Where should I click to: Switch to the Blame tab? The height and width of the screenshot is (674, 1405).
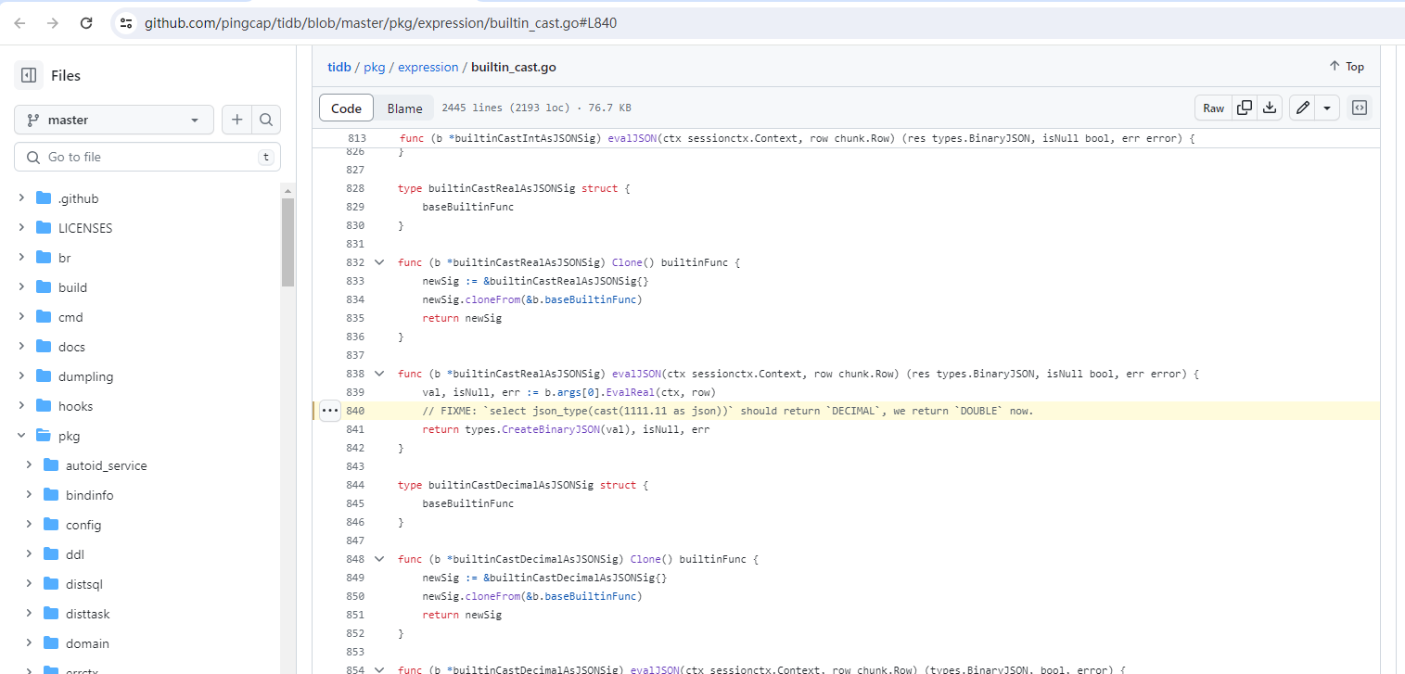tap(404, 108)
